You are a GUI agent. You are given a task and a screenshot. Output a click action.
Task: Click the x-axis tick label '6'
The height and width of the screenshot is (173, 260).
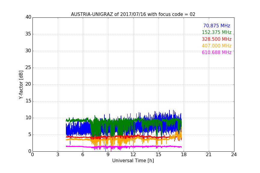point(83,155)
